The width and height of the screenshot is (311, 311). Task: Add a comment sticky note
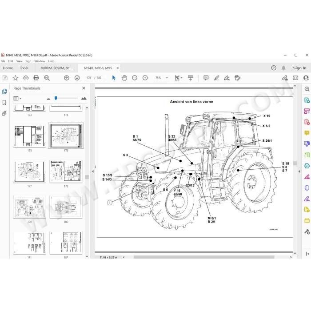[206, 78]
